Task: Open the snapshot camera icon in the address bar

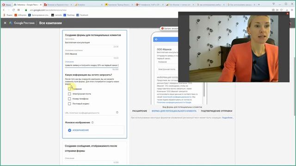Action: click(x=273, y=10)
